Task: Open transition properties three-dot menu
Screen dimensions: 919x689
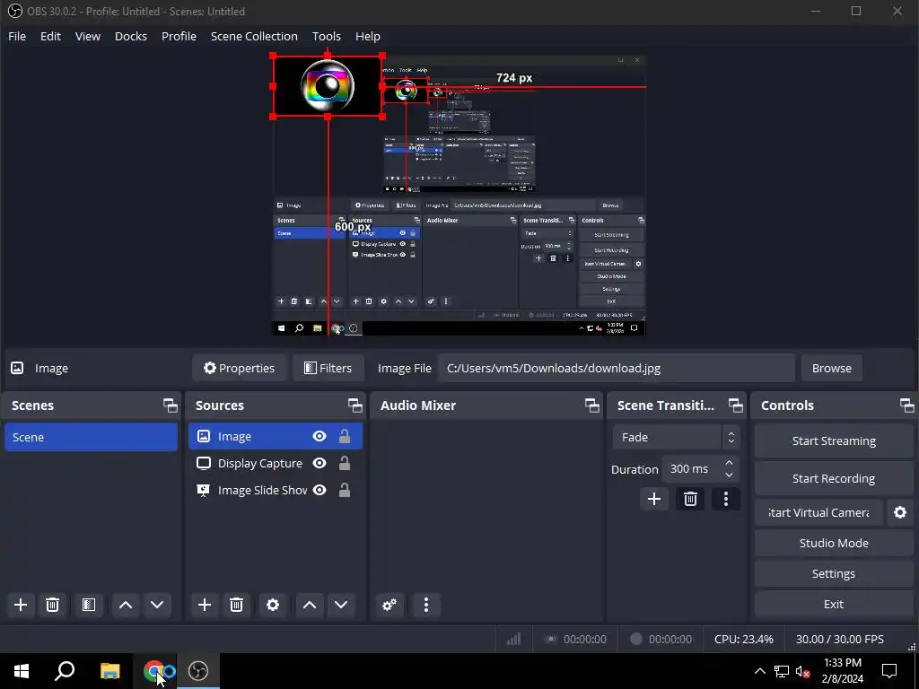Action: [x=726, y=499]
